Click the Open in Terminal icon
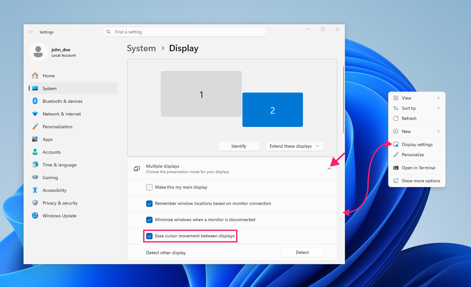The height and width of the screenshot is (287, 471). (396, 168)
